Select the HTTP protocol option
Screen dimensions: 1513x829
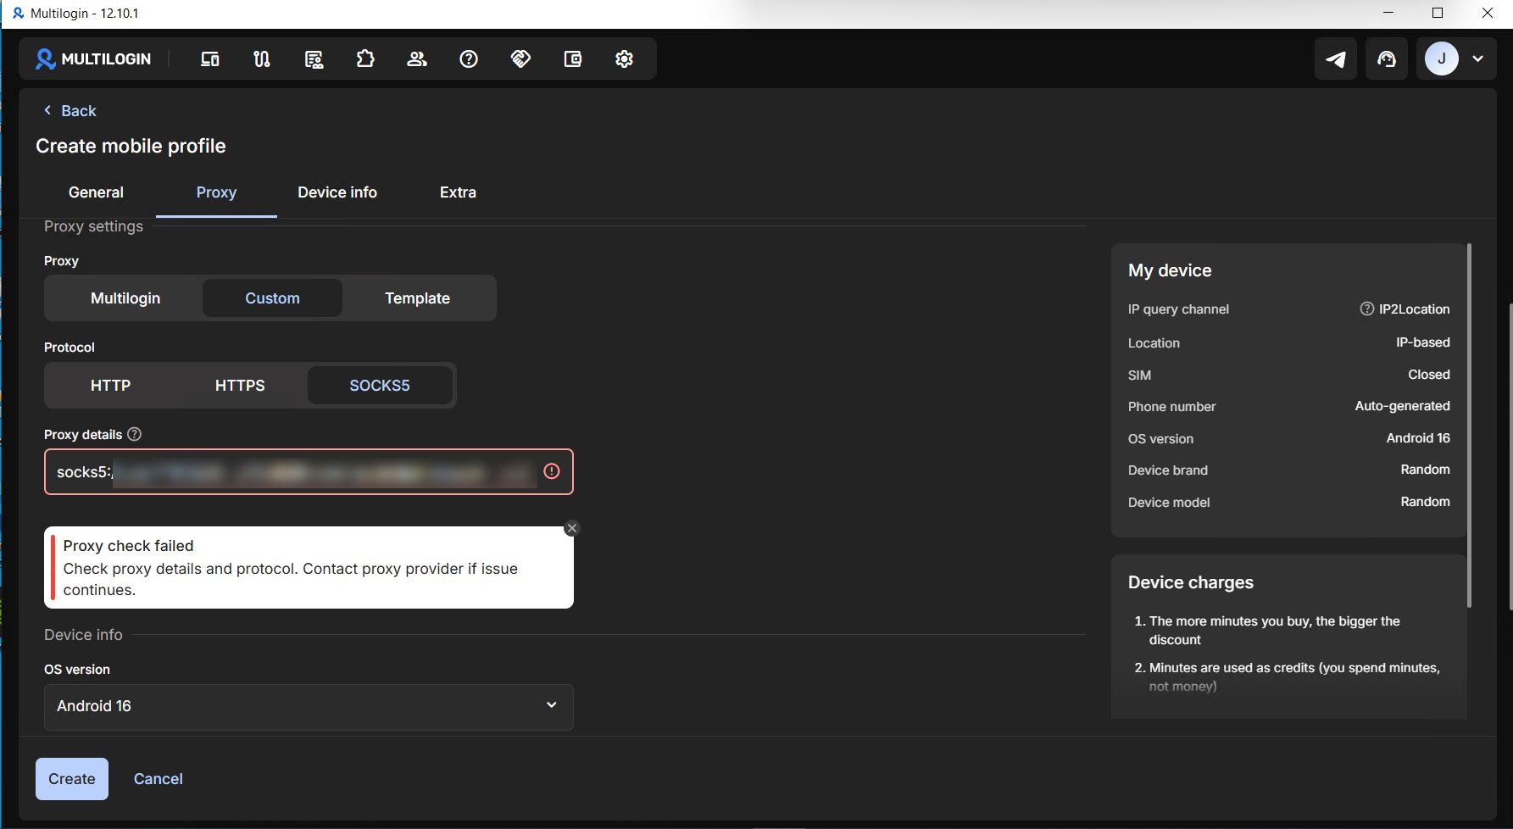[x=110, y=386]
